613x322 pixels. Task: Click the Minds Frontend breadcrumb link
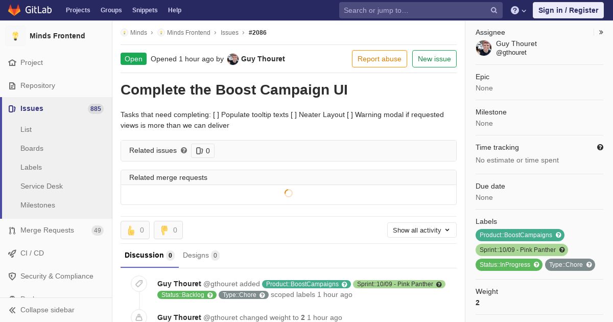tap(188, 32)
